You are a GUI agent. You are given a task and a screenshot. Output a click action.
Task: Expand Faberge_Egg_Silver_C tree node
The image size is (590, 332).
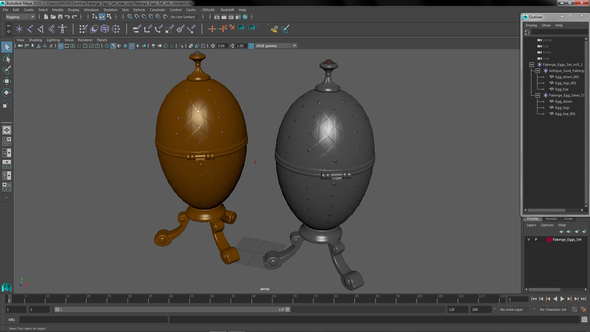click(537, 95)
